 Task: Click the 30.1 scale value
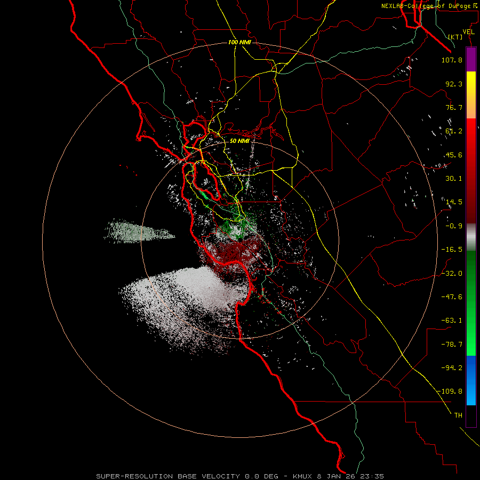coord(454,179)
